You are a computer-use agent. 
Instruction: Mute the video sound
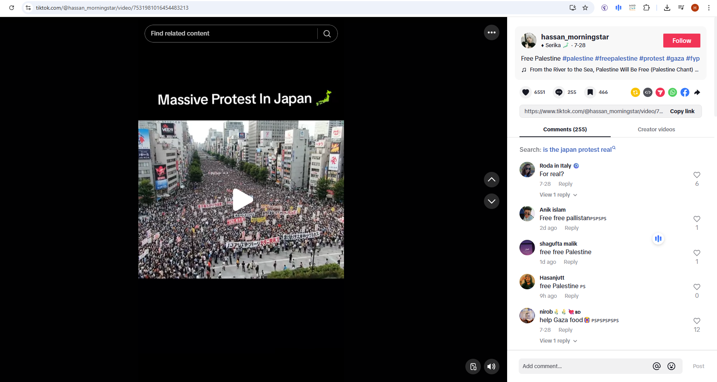[491, 367]
